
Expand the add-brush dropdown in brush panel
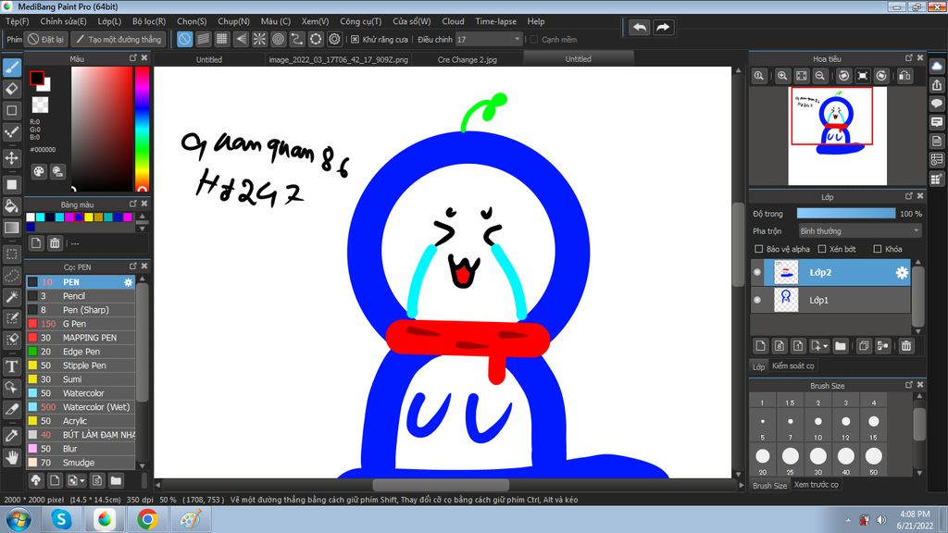point(82,481)
